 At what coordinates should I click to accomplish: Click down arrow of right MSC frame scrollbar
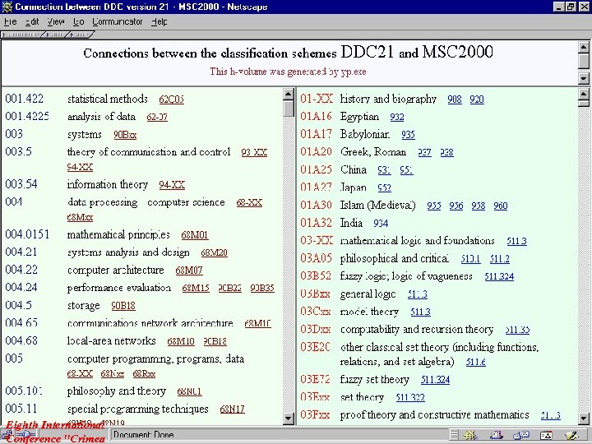point(583,418)
